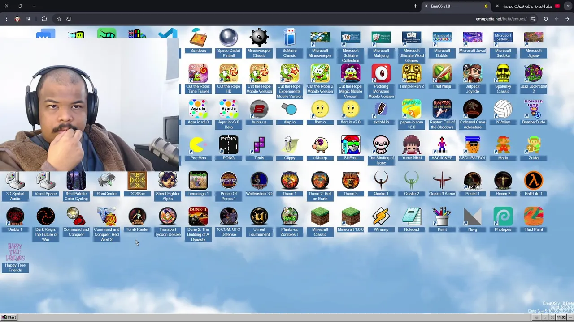
Task: Open Transport Tycoon Deluxe icon
Action: (x=168, y=222)
